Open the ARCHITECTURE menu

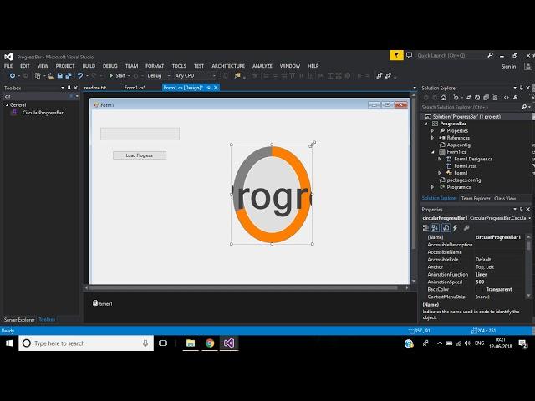click(x=228, y=66)
